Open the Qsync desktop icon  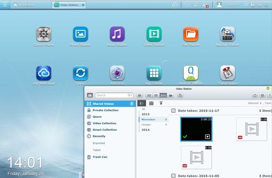click(81, 73)
